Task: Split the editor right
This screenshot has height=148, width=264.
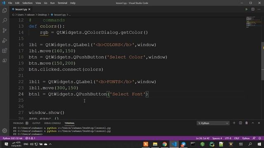Action: 253,9
